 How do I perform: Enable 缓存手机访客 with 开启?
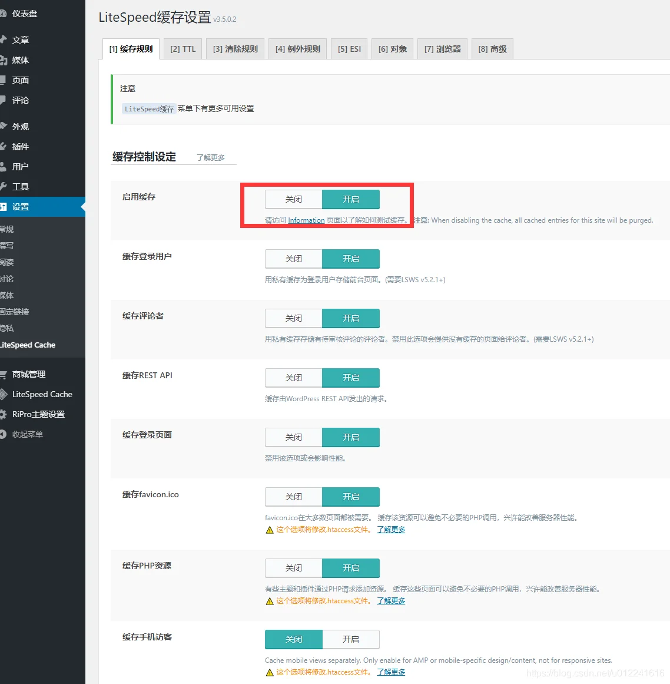[x=351, y=639]
